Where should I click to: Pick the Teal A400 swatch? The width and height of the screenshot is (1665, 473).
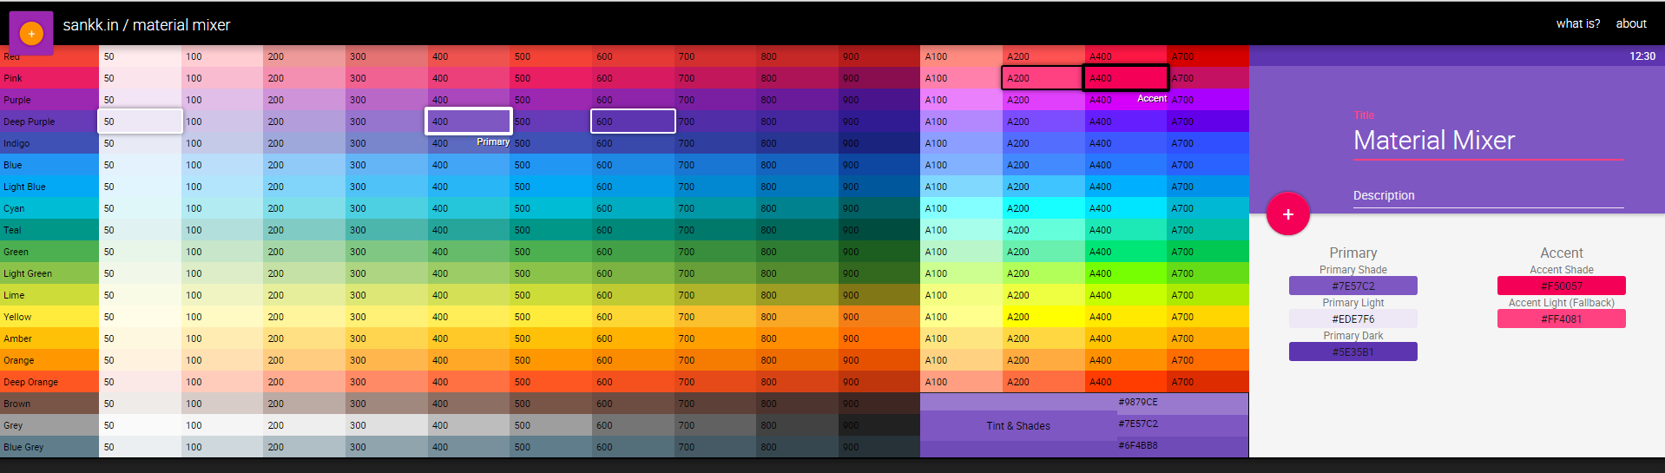pos(1126,230)
